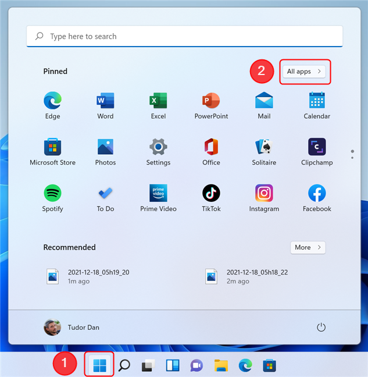
Task: Open Excel in the Pinned section
Action: pos(158,105)
